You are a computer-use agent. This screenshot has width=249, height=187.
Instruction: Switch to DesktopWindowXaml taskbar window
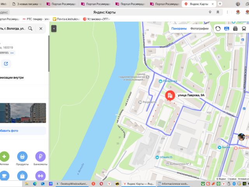(72, 184)
